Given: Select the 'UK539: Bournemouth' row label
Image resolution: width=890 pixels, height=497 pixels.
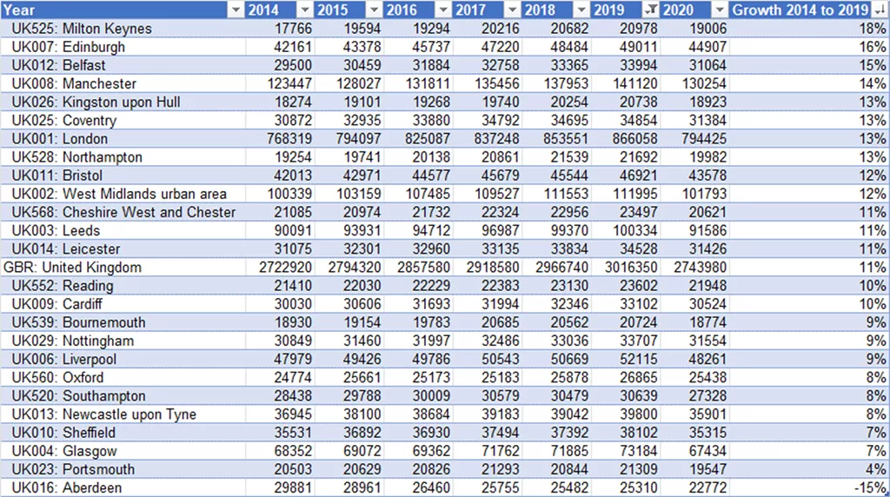Looking at the screenshot, I should coord(78,322).
